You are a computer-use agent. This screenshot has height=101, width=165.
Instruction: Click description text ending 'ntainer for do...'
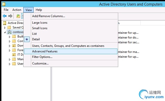coord(128,38)
